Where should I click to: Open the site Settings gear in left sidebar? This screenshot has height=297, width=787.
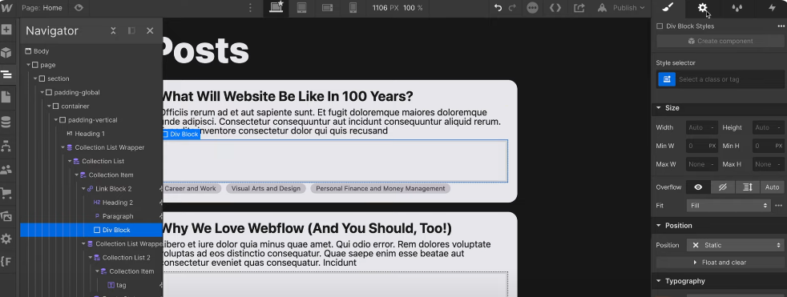coord(6,239)
